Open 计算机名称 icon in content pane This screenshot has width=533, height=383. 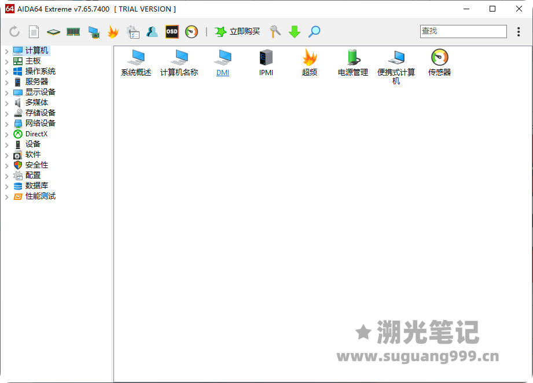(x=179, y=63)
